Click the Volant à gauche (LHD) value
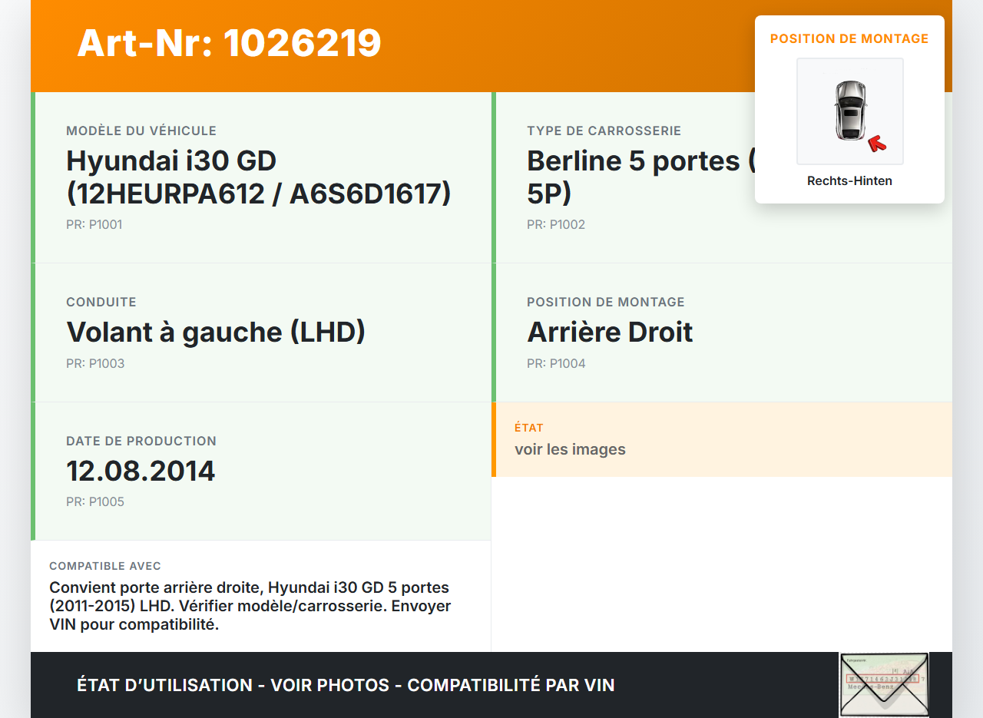 pyautogui.click(x=216, y=333)
